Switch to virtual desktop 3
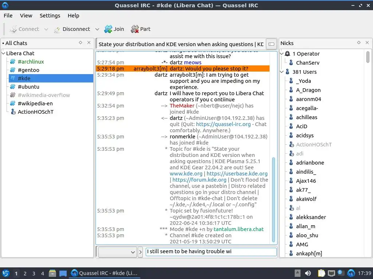The height and width of the screenshot is (279, 373). tap(34, 274)
